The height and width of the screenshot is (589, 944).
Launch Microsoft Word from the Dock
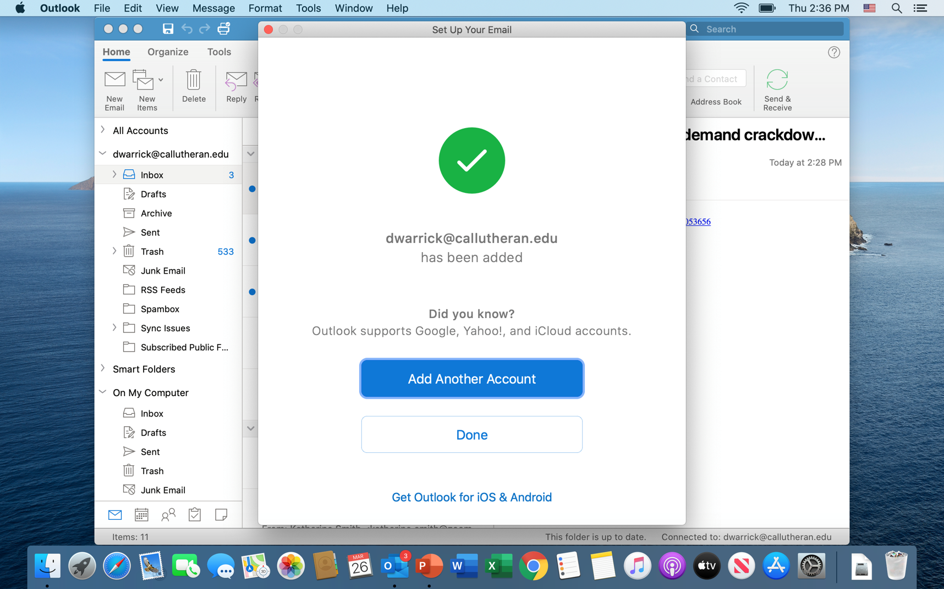tap(464, 566)
